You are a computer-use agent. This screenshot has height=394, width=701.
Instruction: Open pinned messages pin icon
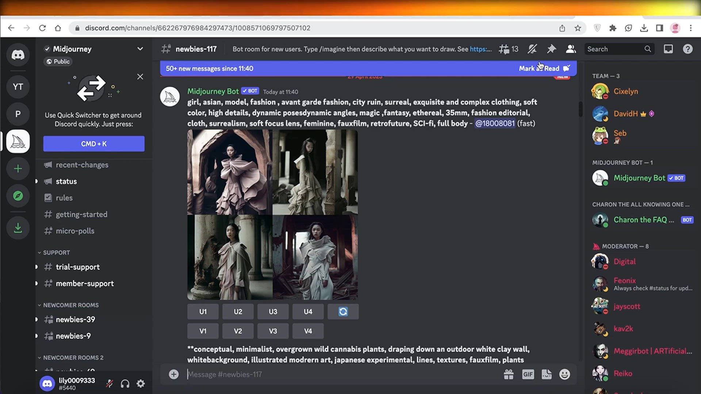pos(551,49)
